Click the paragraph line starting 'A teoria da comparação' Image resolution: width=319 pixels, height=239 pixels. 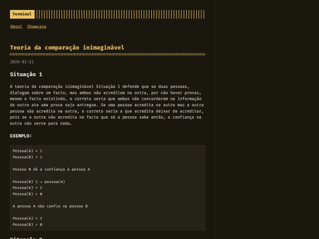tap(99, 87)
